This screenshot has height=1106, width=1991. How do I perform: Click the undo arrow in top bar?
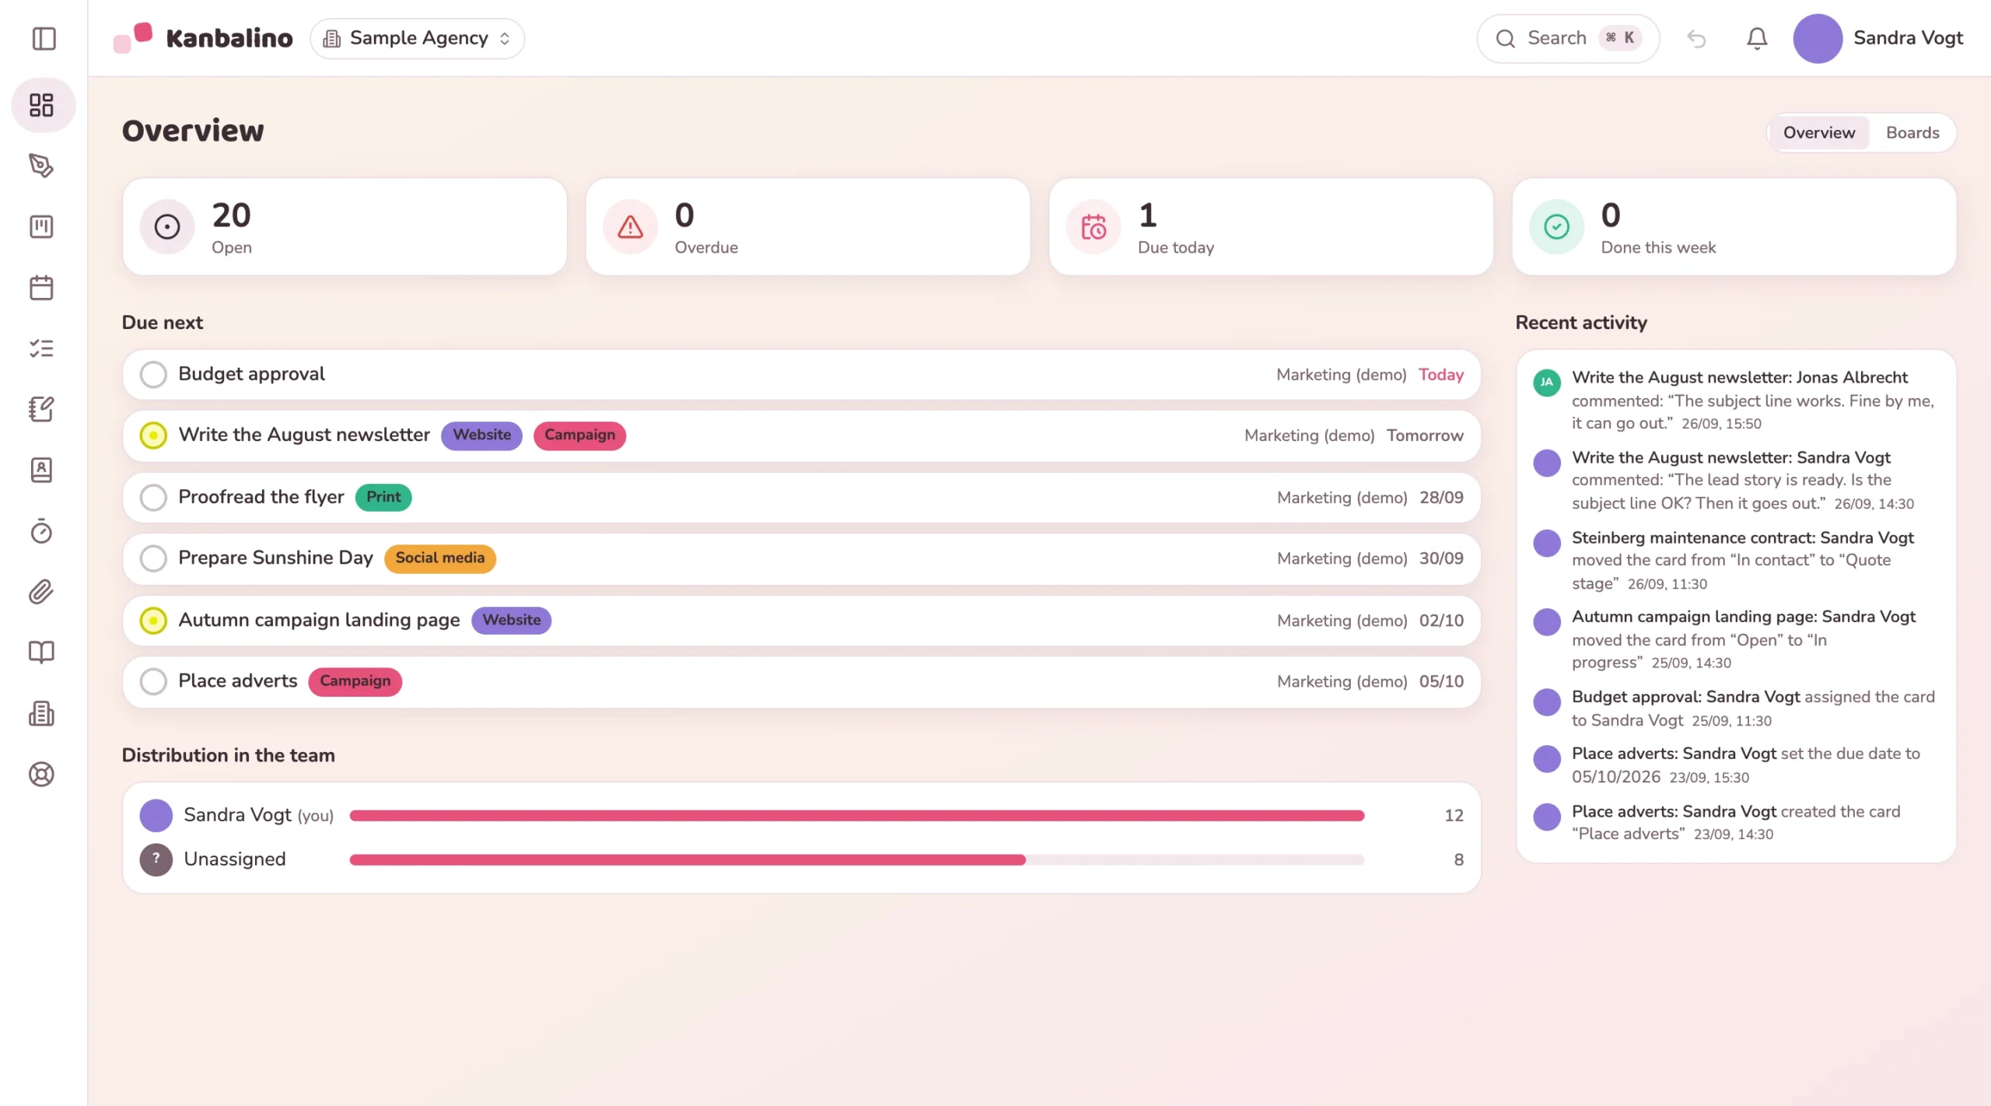click(x=1696, y=38)
